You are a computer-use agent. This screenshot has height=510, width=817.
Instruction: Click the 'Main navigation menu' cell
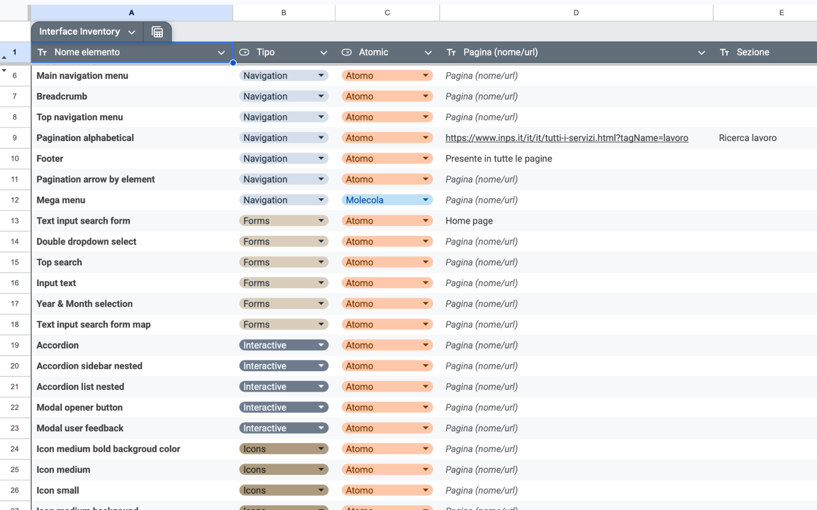click(x=132, y=76)
